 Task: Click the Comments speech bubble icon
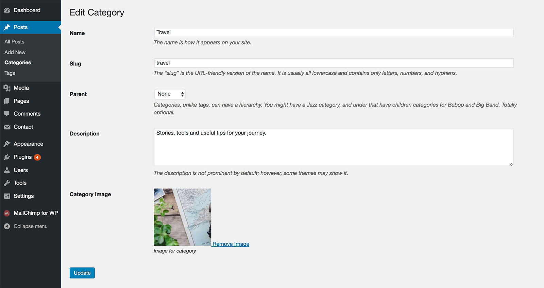click(x=7, y=114)
